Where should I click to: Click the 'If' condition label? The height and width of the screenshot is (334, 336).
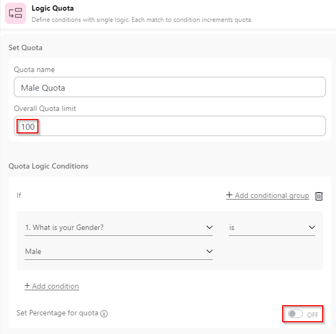(19, 195)
